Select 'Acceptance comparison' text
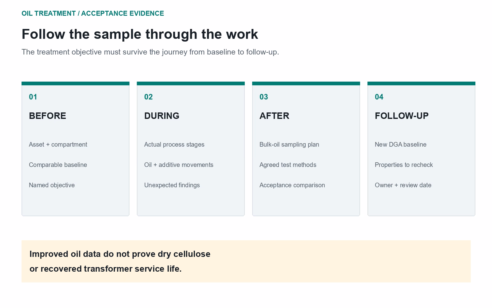492x308 pixels. [x=292, y=185]
